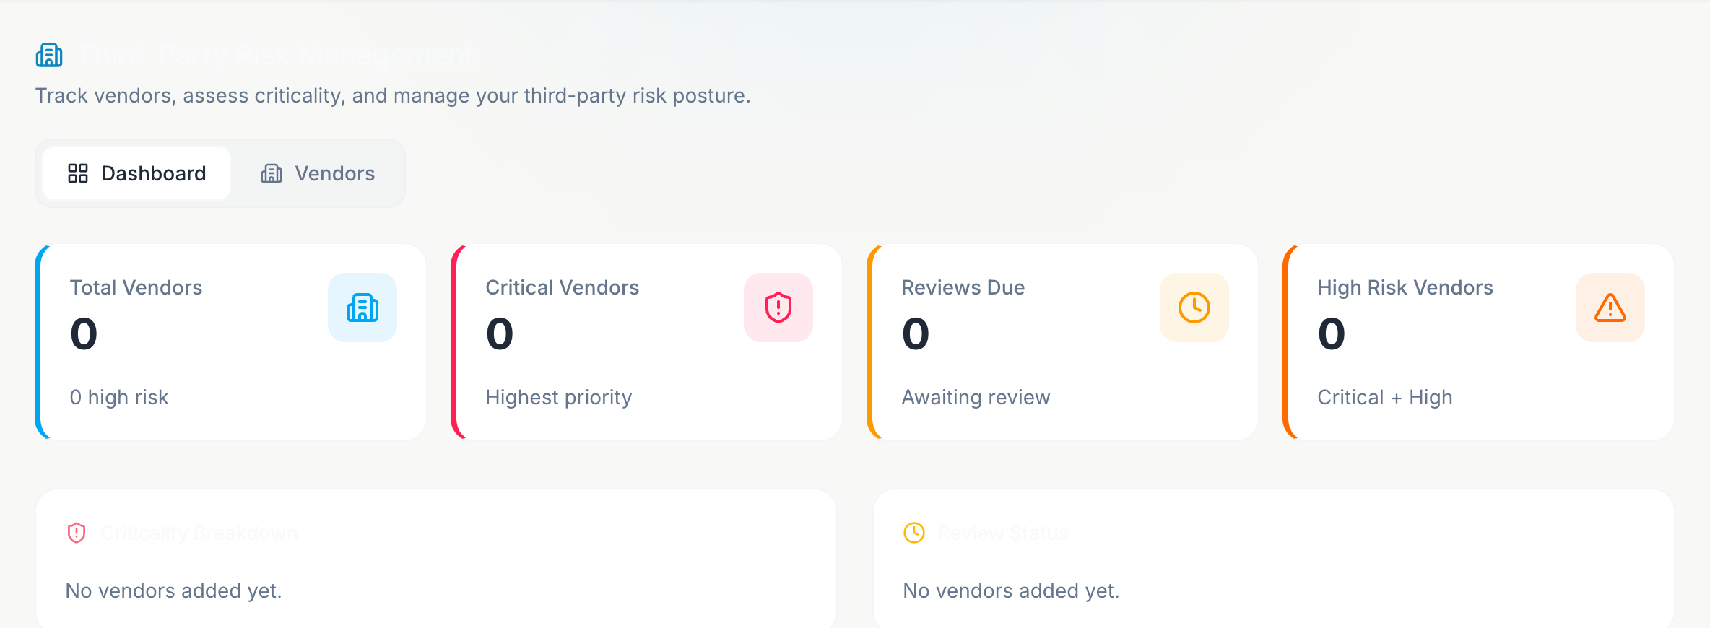Switch to the Vendors tab
Image resolution: width=1710 pixels, height=628 pixels.
click(318, 173)
